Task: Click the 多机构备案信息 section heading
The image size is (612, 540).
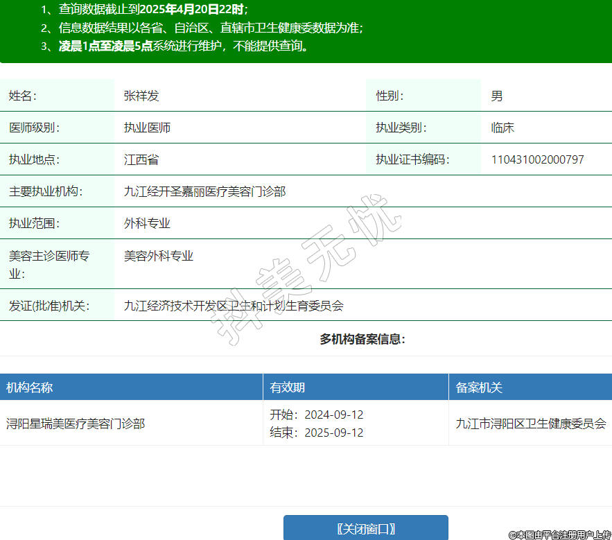Action: 362,340
